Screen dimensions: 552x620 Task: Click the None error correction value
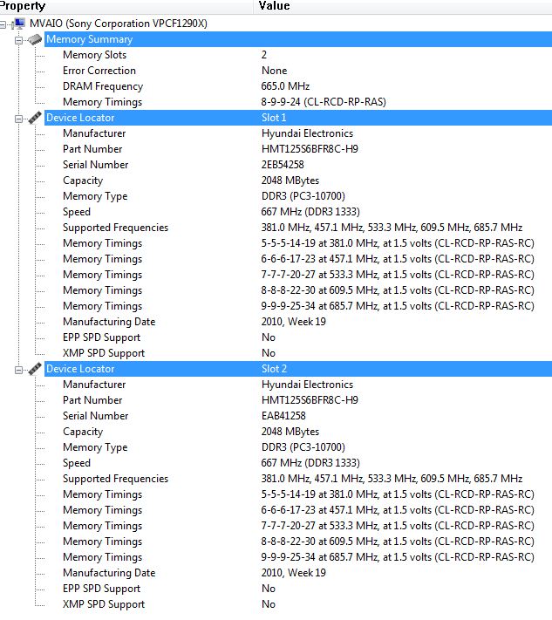pyautogui.click(x=274, y=71)
